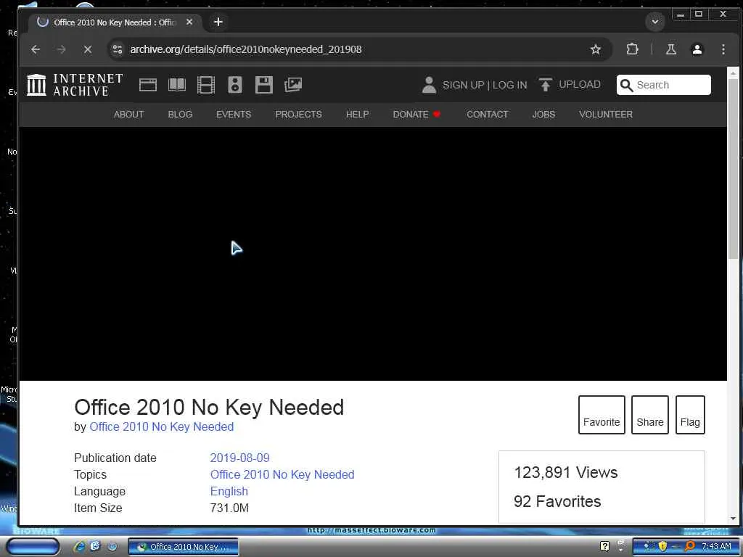Open the BLOG menu item
The image size is (743, 557).
180,114
